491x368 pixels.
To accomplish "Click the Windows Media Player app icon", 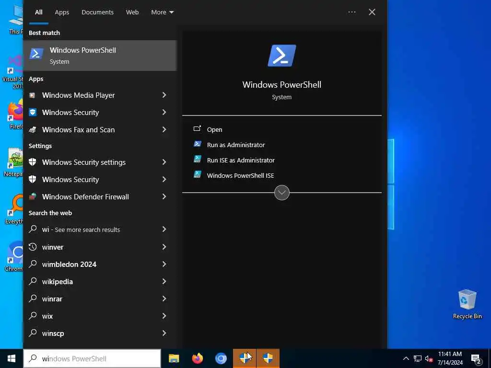I will (32, 95).
